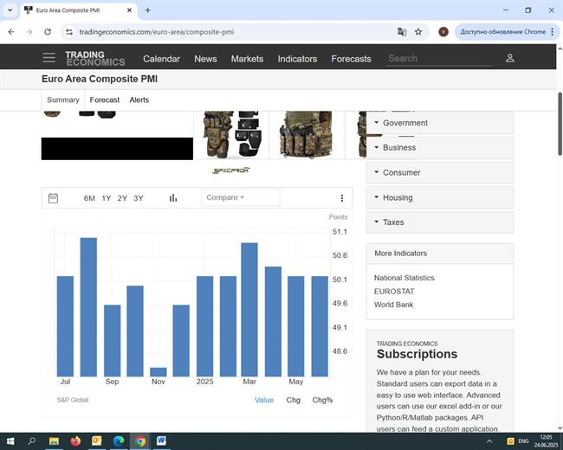Open Outlook from the taskbar
563x450 pixels.
coord(97,441)
